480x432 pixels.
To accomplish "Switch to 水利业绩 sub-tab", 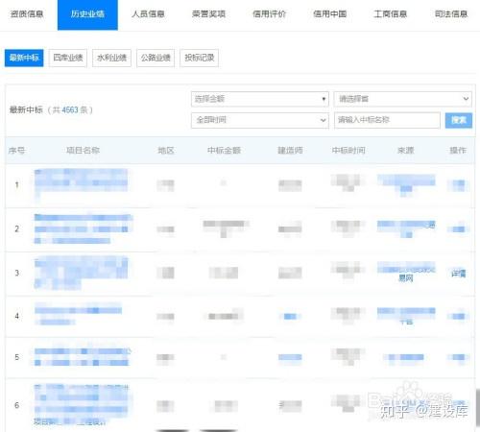I will point(111,58).
